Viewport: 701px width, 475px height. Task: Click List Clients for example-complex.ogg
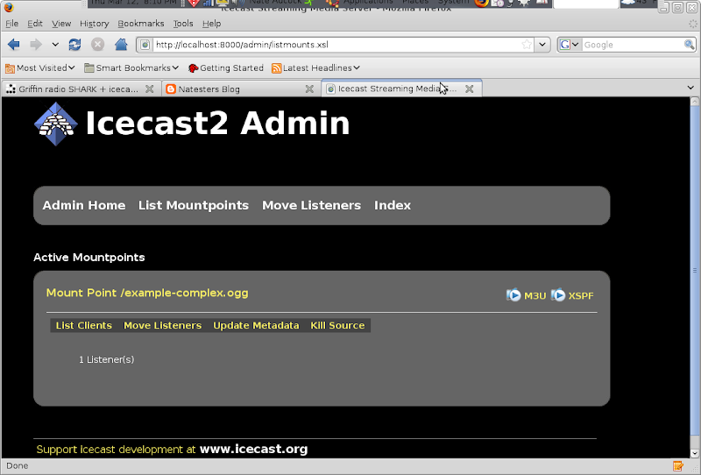coord(84,326)
